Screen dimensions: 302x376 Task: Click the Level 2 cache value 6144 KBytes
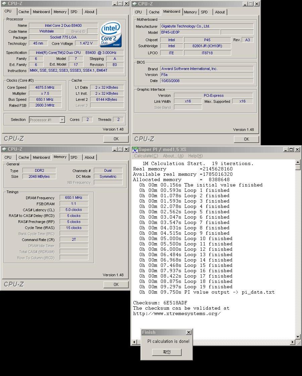[x=107, y=99]
